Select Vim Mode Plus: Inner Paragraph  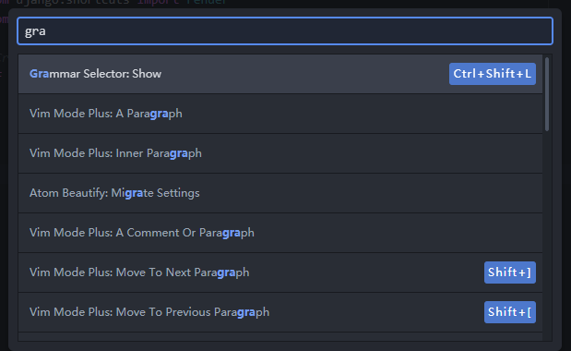280,153
